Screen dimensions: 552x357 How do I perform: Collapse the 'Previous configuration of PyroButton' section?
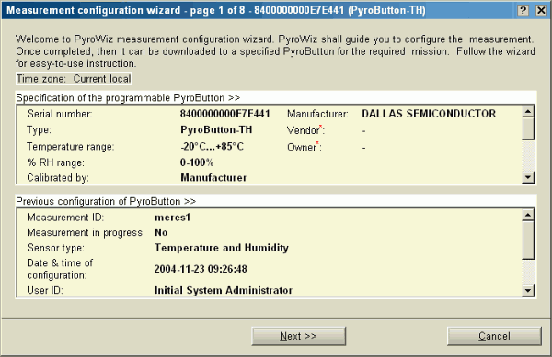(x=106, y=201)
